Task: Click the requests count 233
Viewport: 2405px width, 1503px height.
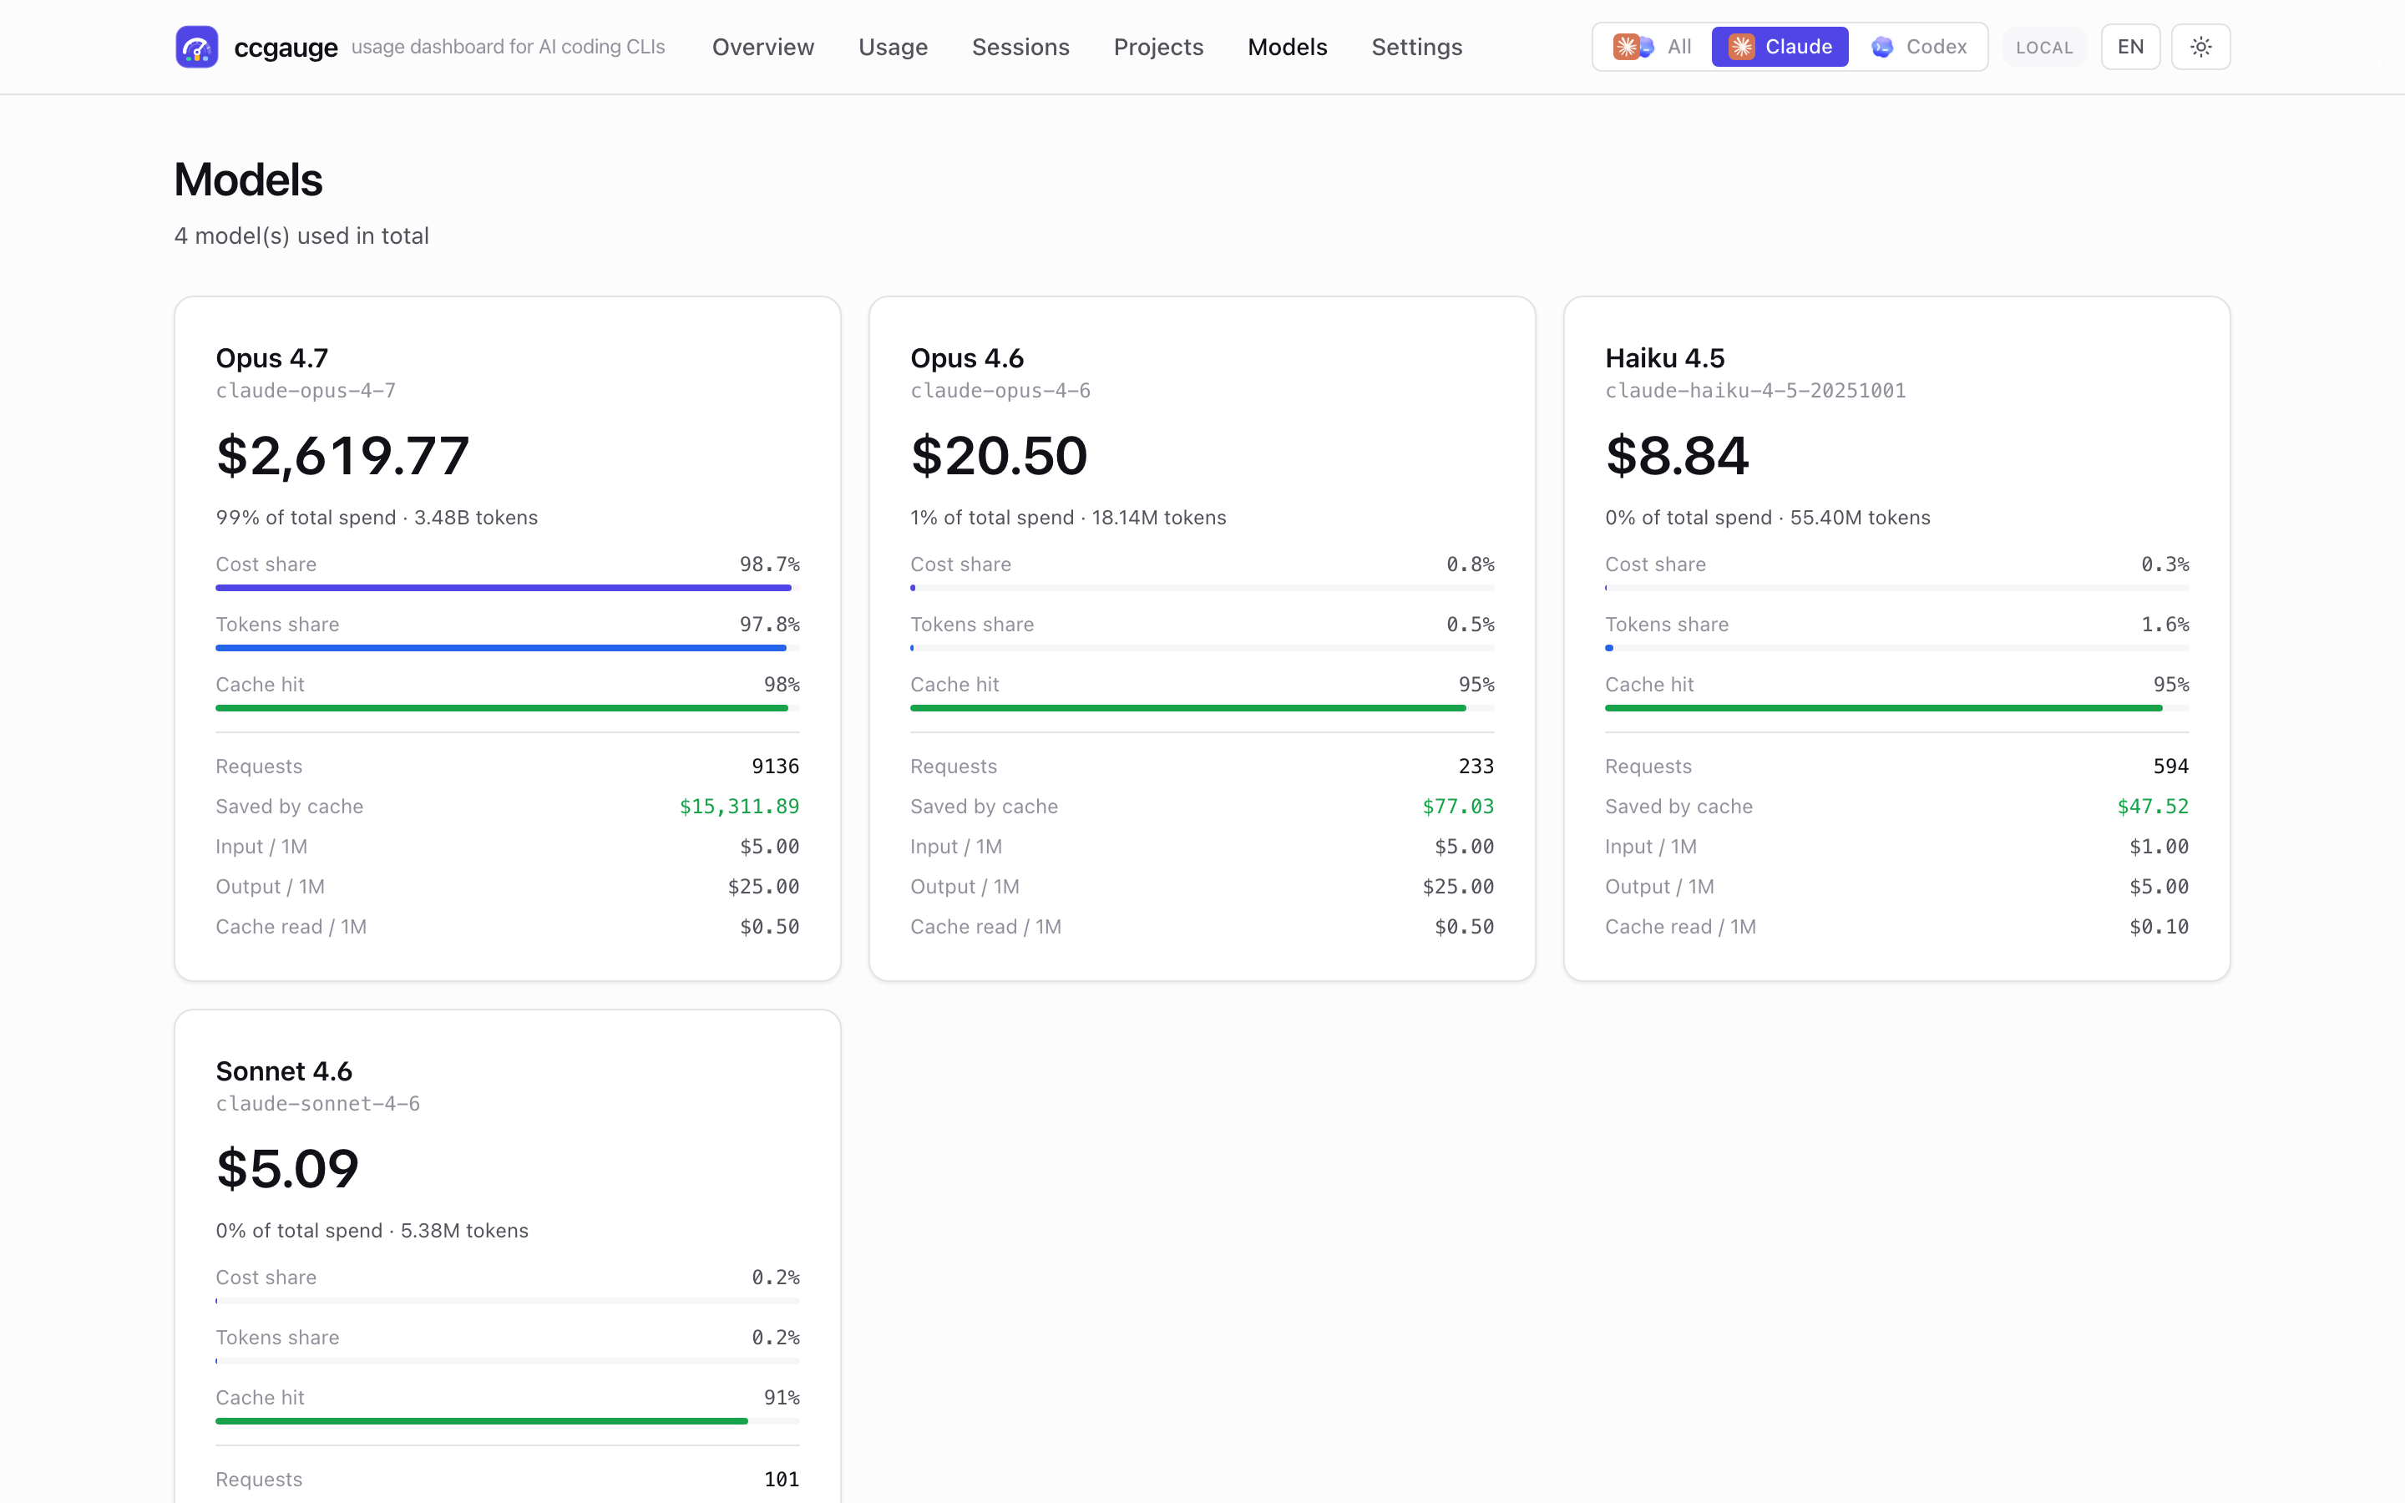Action: (x=1476, y=767)
